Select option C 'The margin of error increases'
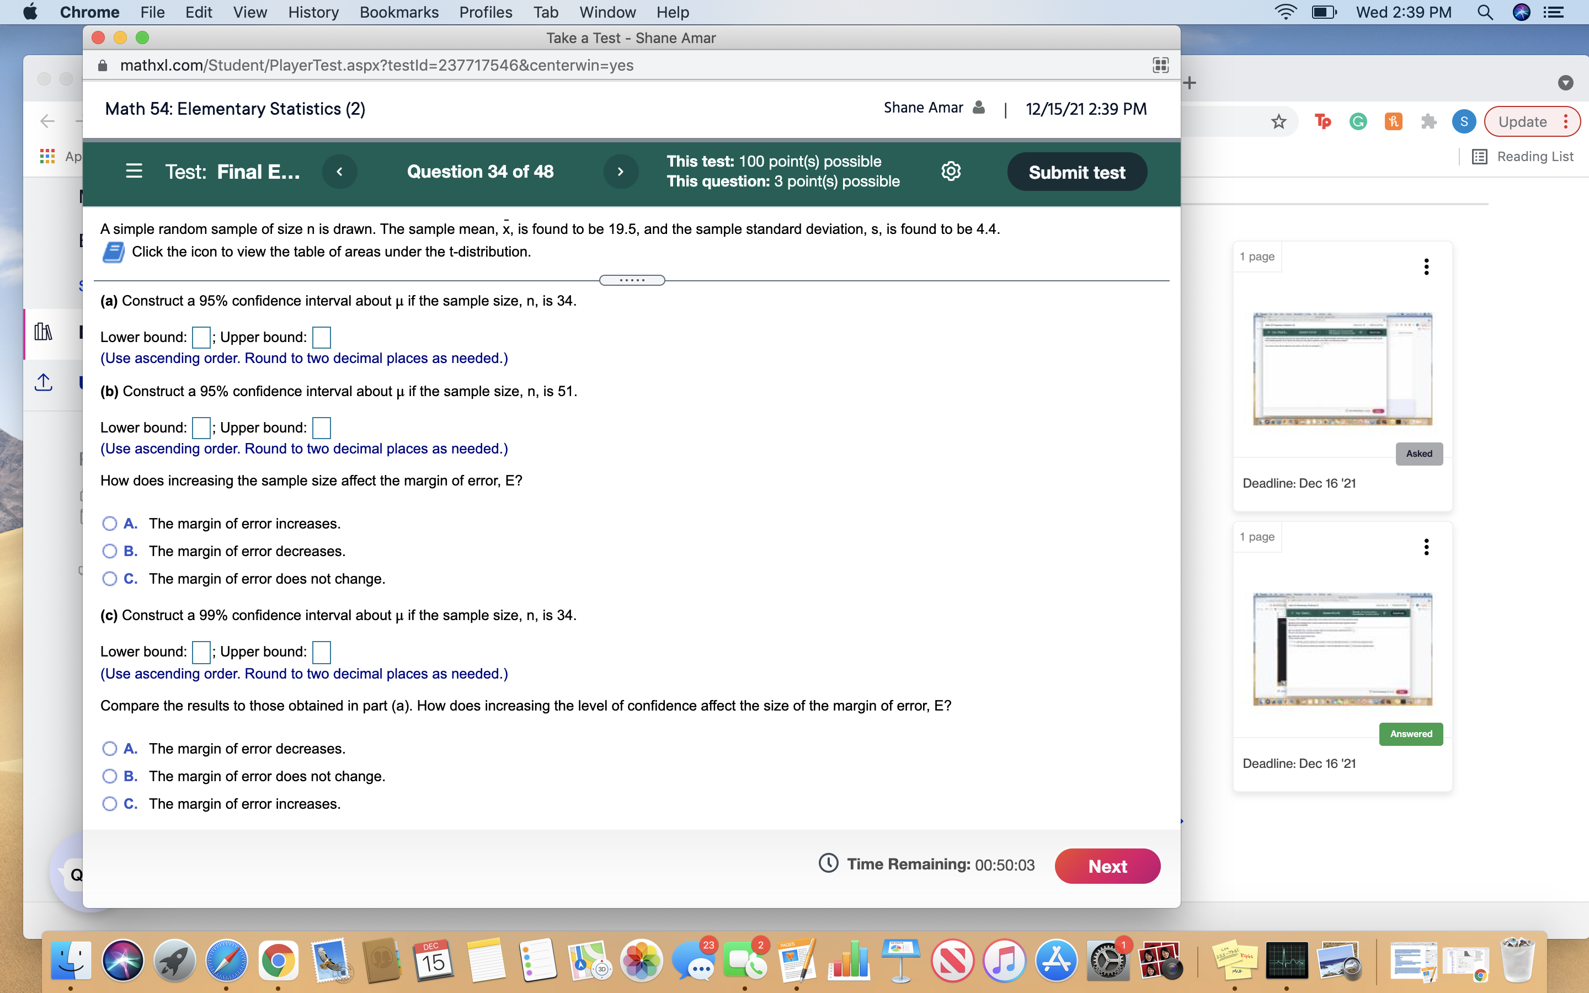 click(x=109, y=803)
